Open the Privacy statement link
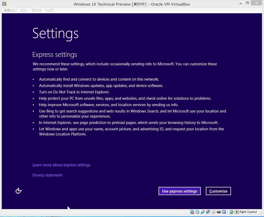264x217 pixels. click(x=47, y=175)
